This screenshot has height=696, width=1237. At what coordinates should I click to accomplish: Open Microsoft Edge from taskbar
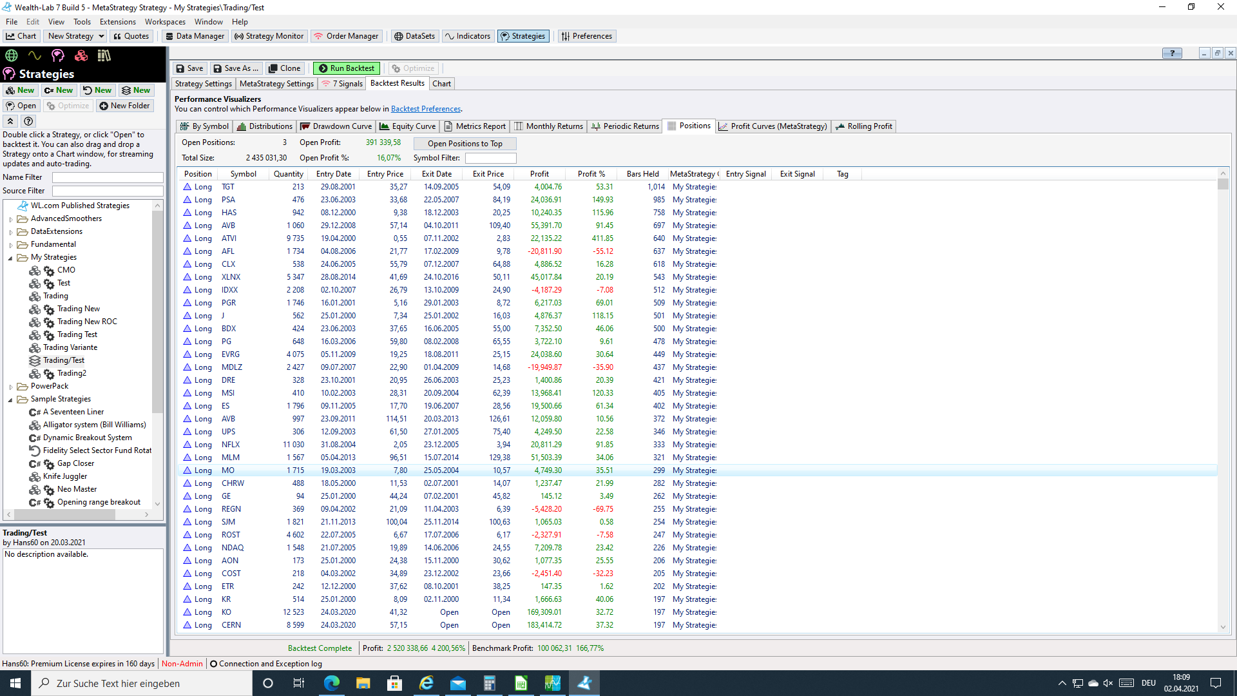point(332,683)
